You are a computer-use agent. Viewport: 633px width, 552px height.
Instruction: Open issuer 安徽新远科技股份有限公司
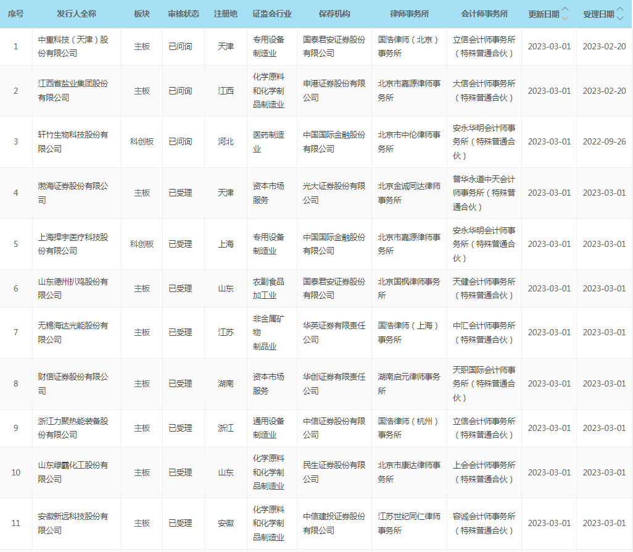pyautogui.click(x=73, y=523)
